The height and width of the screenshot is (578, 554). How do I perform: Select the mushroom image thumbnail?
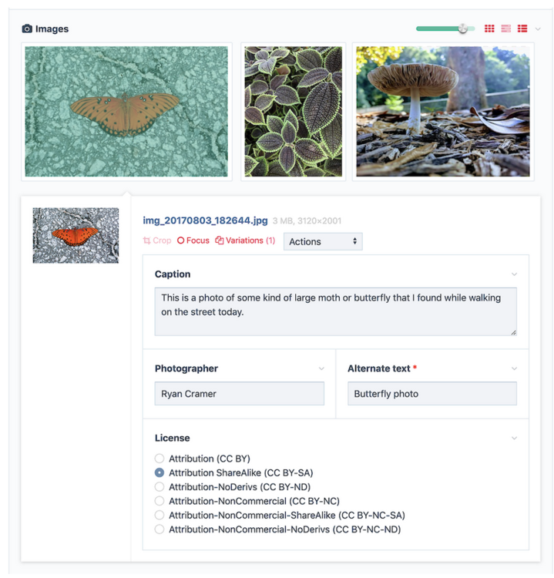coord(442,112)
